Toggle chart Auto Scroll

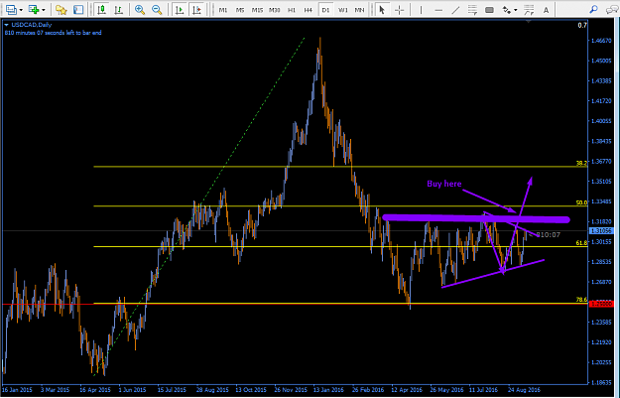pyautogui.click(x=180, y=10)
